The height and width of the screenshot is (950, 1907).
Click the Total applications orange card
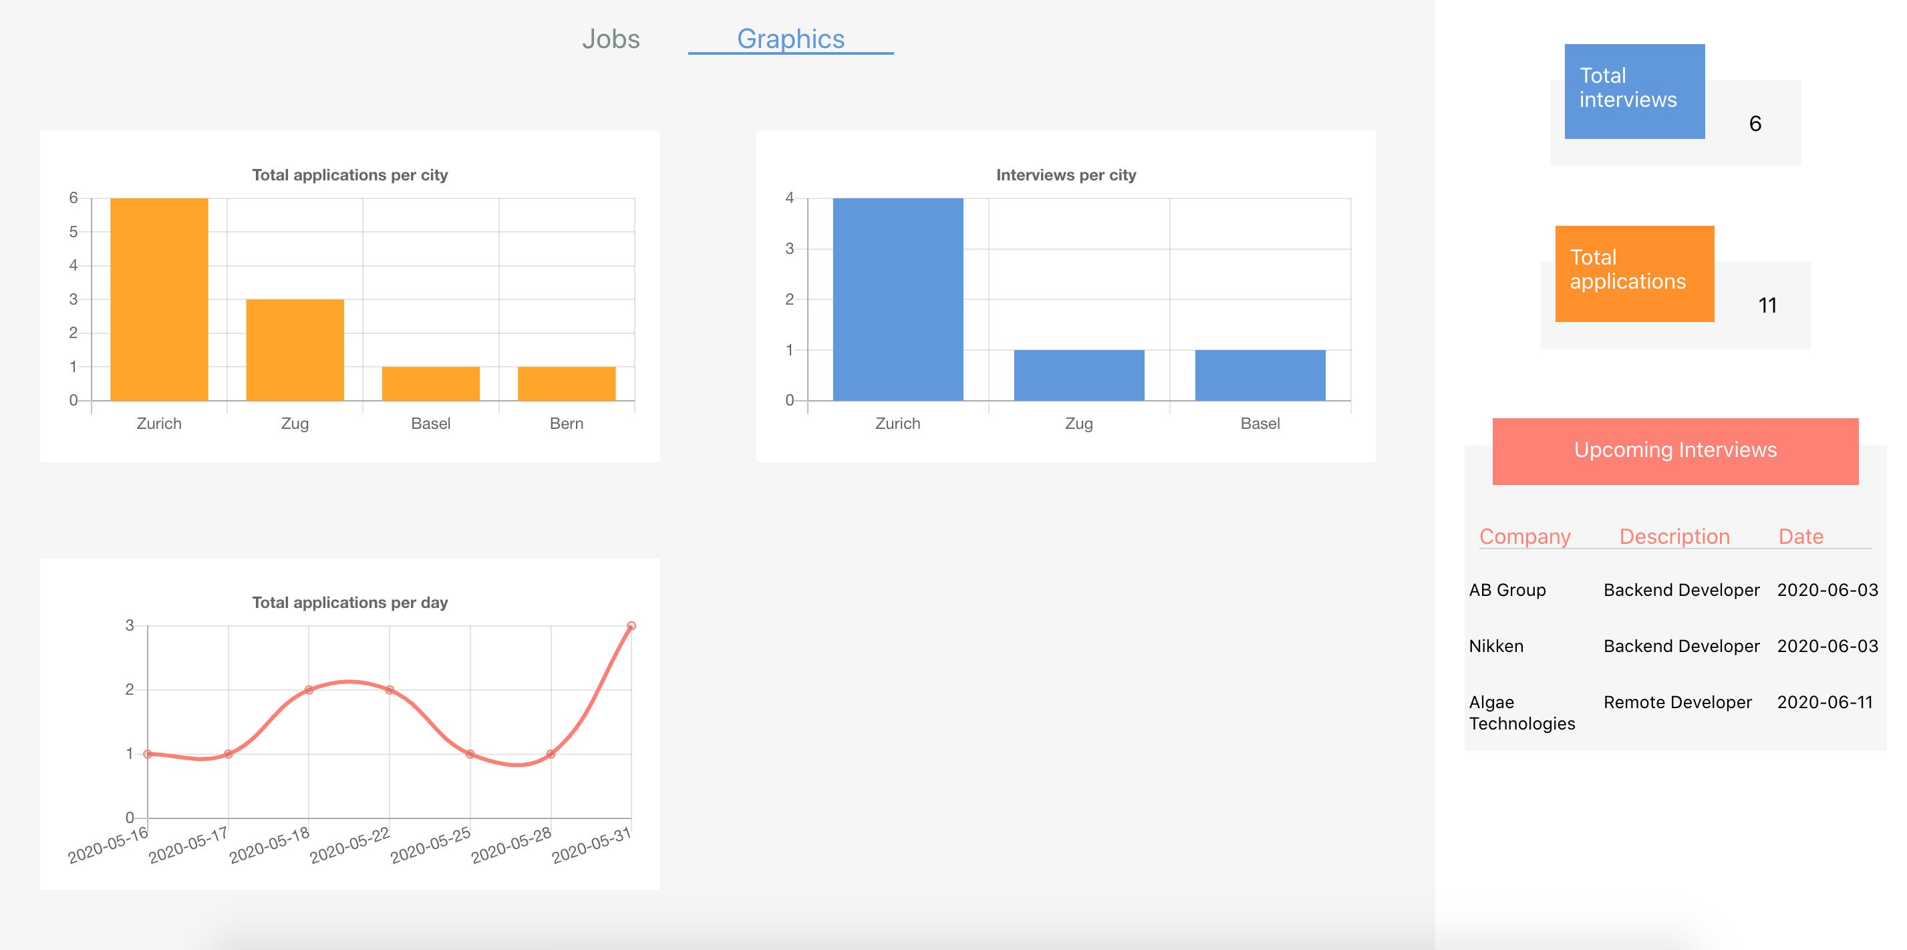[x=1634, y=273]
